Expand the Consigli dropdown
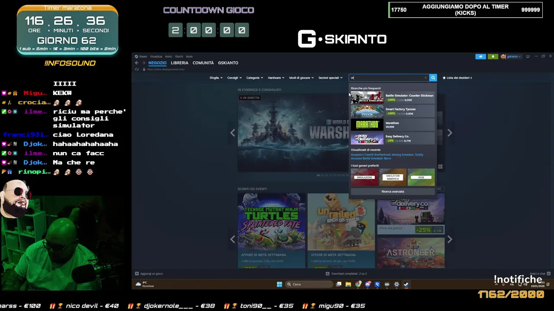Screen dimensions: 554x311 tap(234, 78)
